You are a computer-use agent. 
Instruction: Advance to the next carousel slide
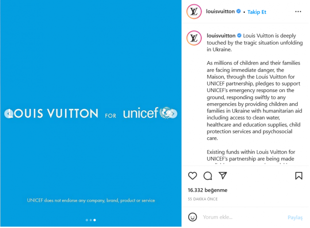coord(173,114)
